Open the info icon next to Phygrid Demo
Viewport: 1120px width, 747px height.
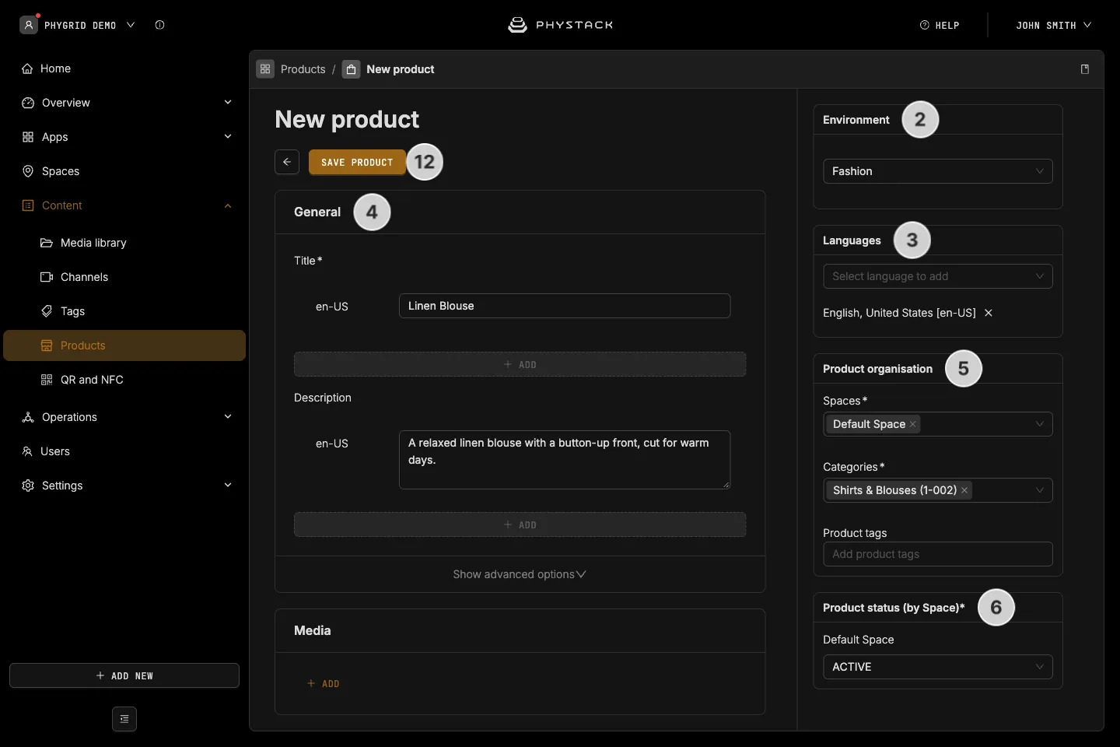[x=159, y=25]
